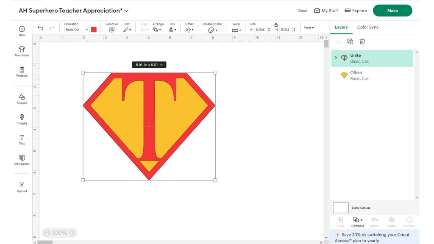
Task: Zoom in with the plus button
Action: pyautogui.click(x=72, y=233)
